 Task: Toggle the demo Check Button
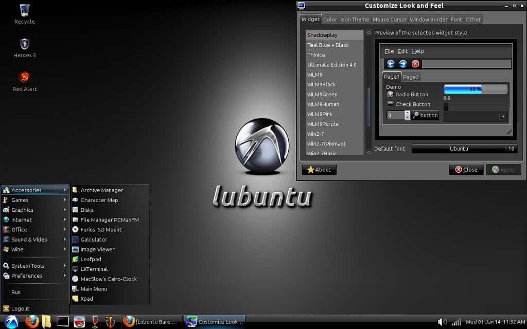coord(409,104)
